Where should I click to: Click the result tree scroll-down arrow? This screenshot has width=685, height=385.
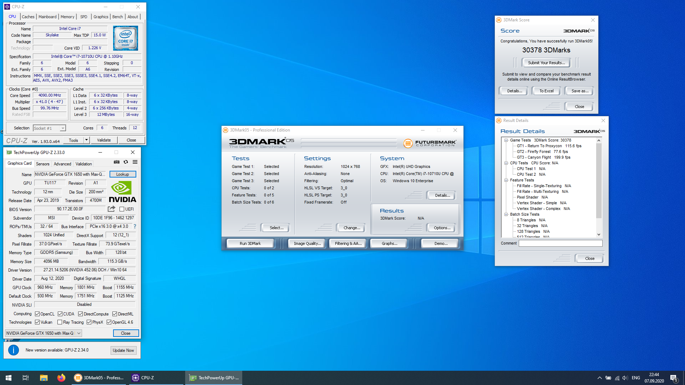[599, 235]
